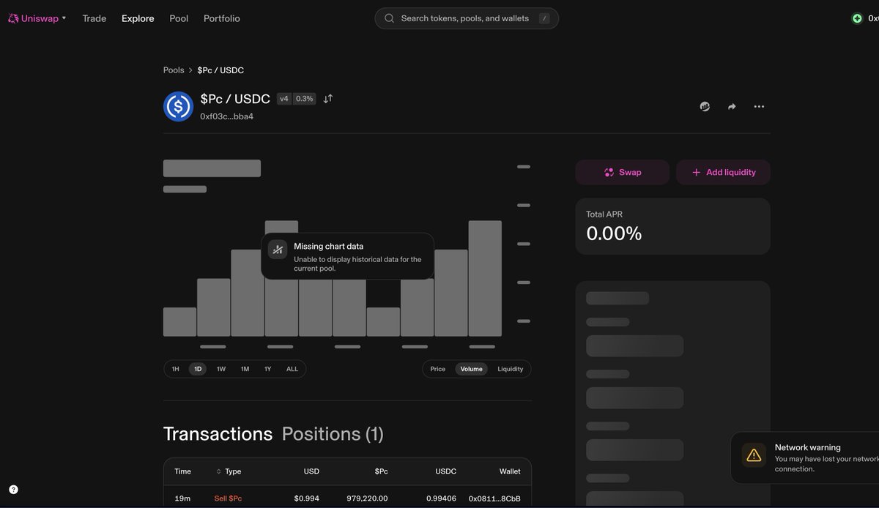Select the 1D time range
879x508 pixels.
(x=198, y=369)
